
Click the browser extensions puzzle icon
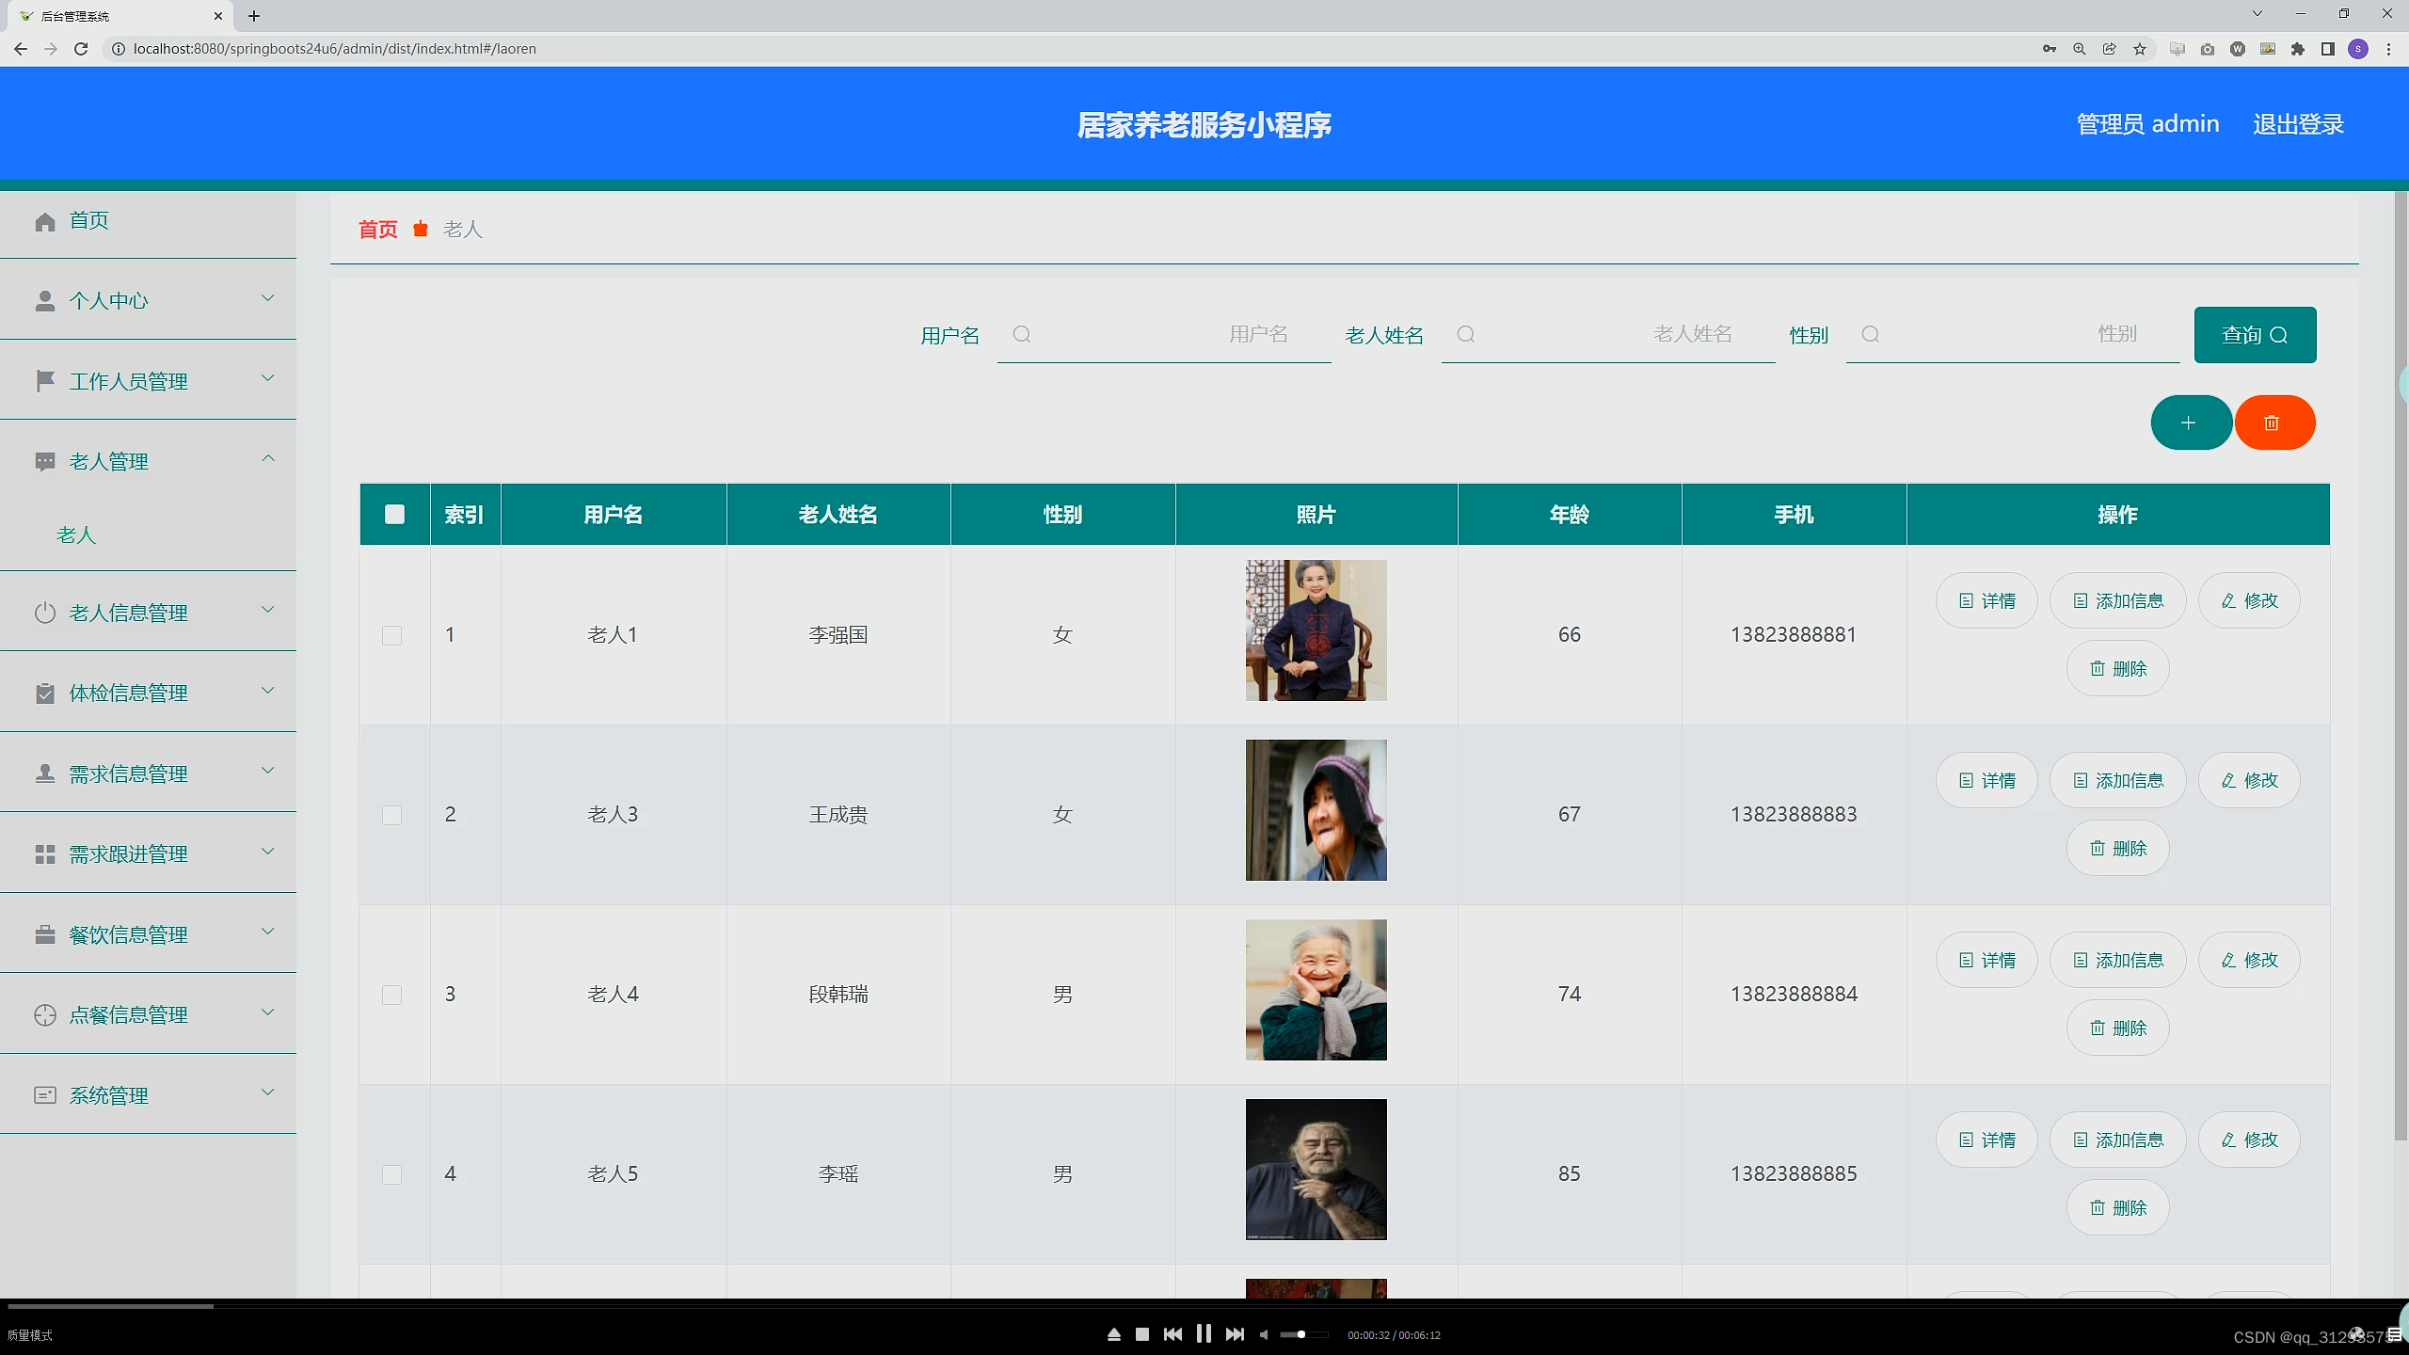click(2298, 49)
